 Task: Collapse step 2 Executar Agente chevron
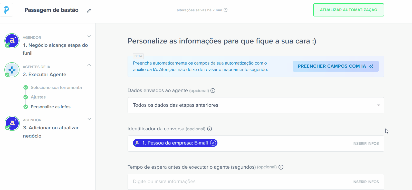point(89,65)
